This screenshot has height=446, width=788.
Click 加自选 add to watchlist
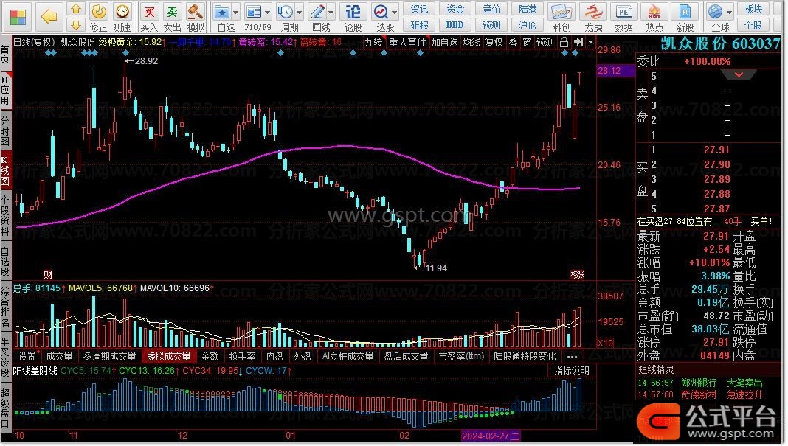coord(445,42)
